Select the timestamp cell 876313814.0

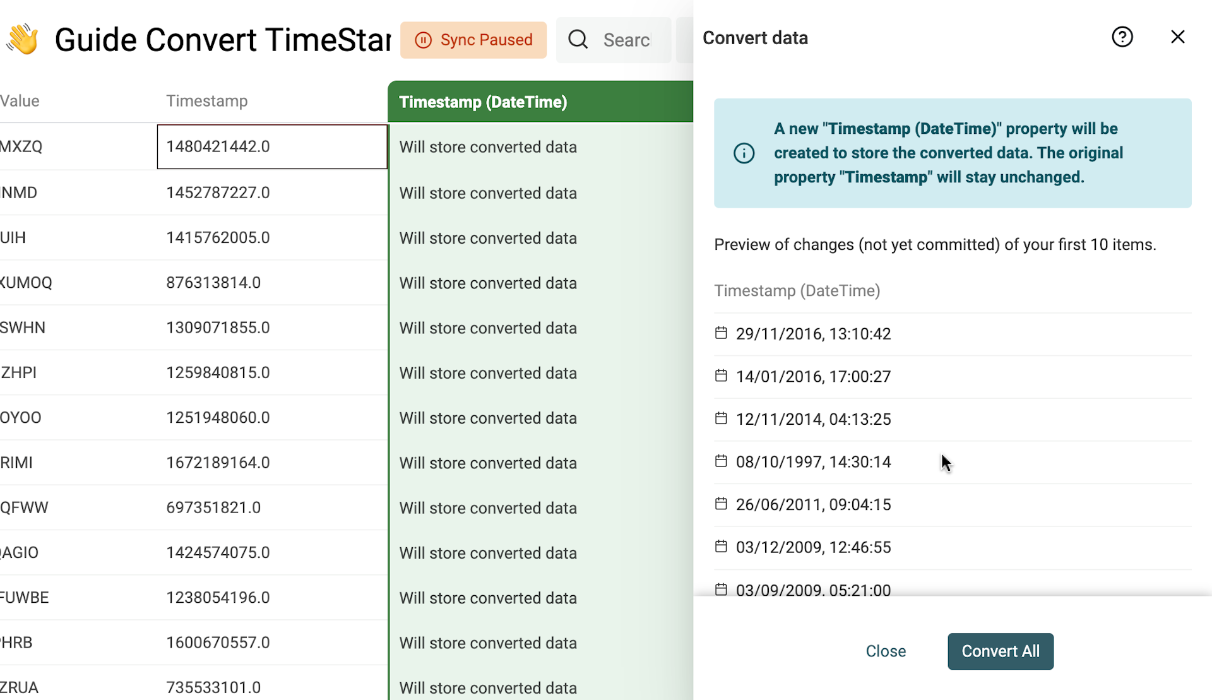click(x=213, y=282)
